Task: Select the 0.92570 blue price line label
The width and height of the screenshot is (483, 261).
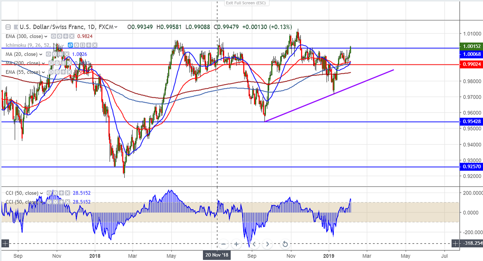Action: (471, 167)
